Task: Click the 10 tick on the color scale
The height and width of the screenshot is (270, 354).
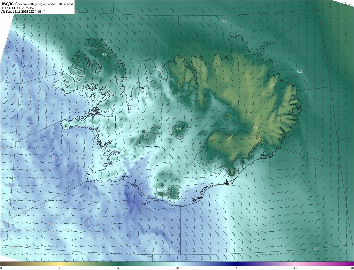Action: (177, 268)
